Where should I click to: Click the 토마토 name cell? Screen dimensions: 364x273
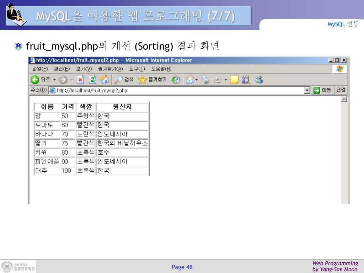tap(47, 125)
